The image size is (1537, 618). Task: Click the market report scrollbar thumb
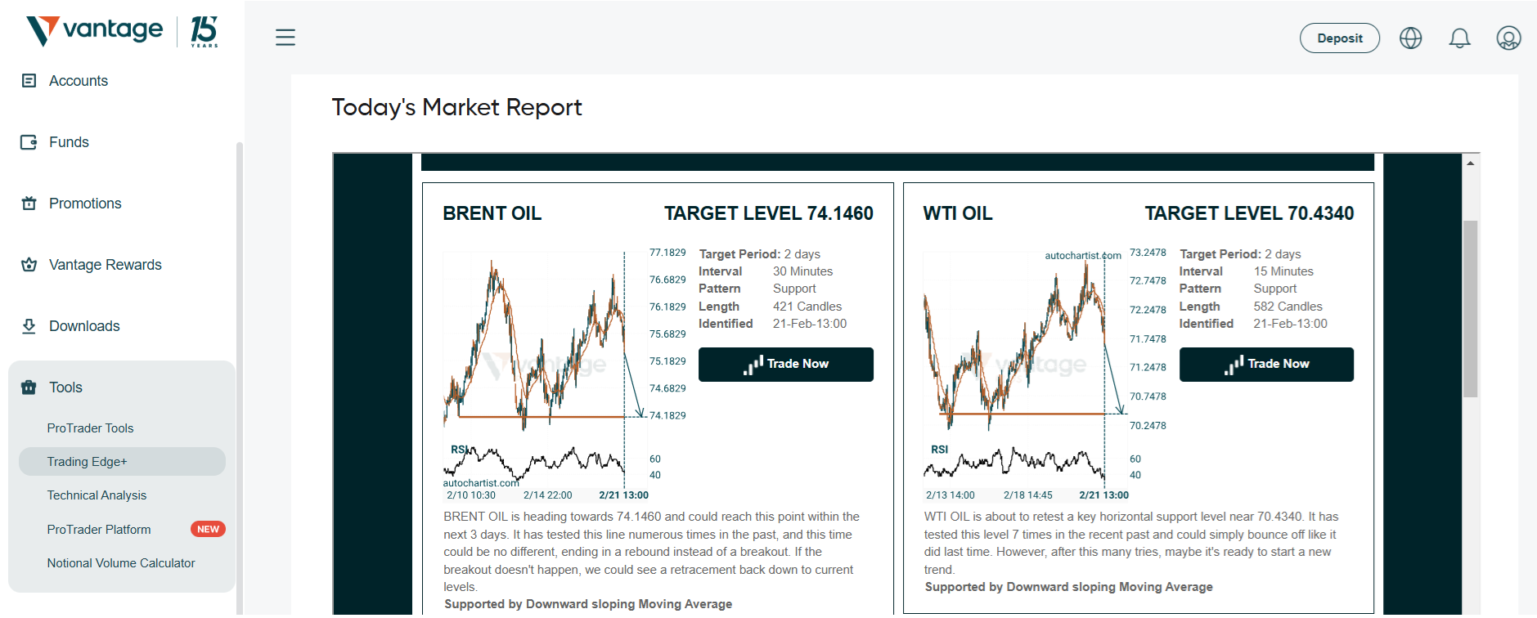coord(1470,309)
